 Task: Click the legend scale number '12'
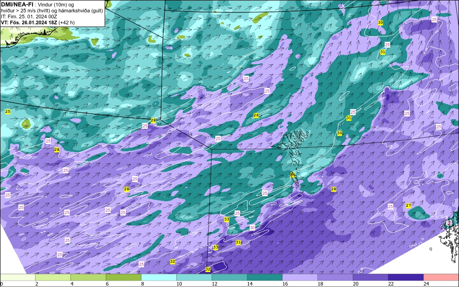214,284
